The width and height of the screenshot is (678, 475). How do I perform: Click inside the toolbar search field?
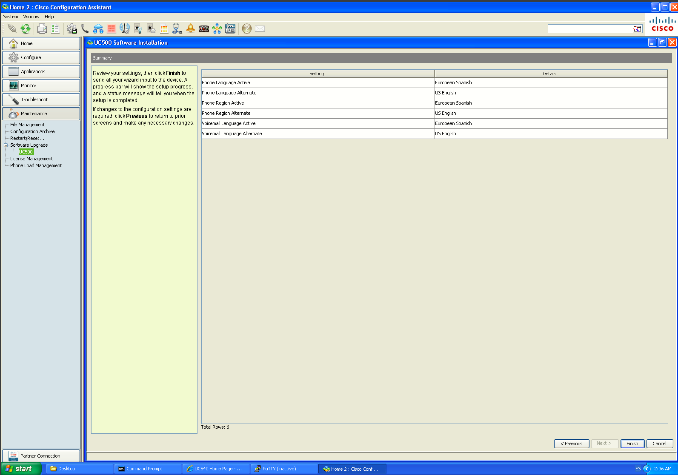point(590,28)
